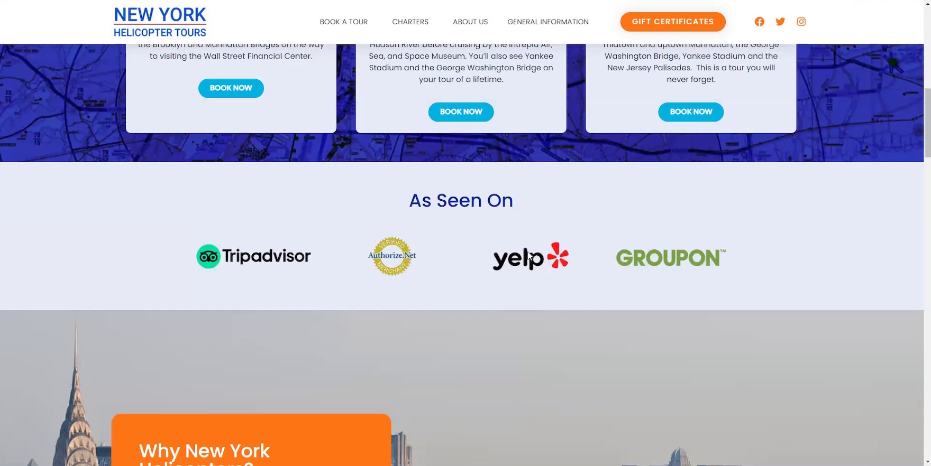931x466 pixels.
Task: Click Book Now on the middle tour card
Action: [x=461, y=112]
